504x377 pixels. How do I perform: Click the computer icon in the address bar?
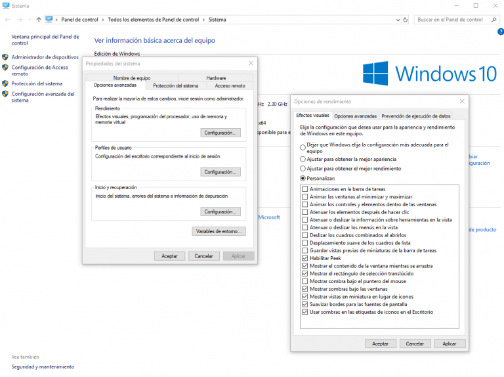pyautogui.click(x=49, y=20)
